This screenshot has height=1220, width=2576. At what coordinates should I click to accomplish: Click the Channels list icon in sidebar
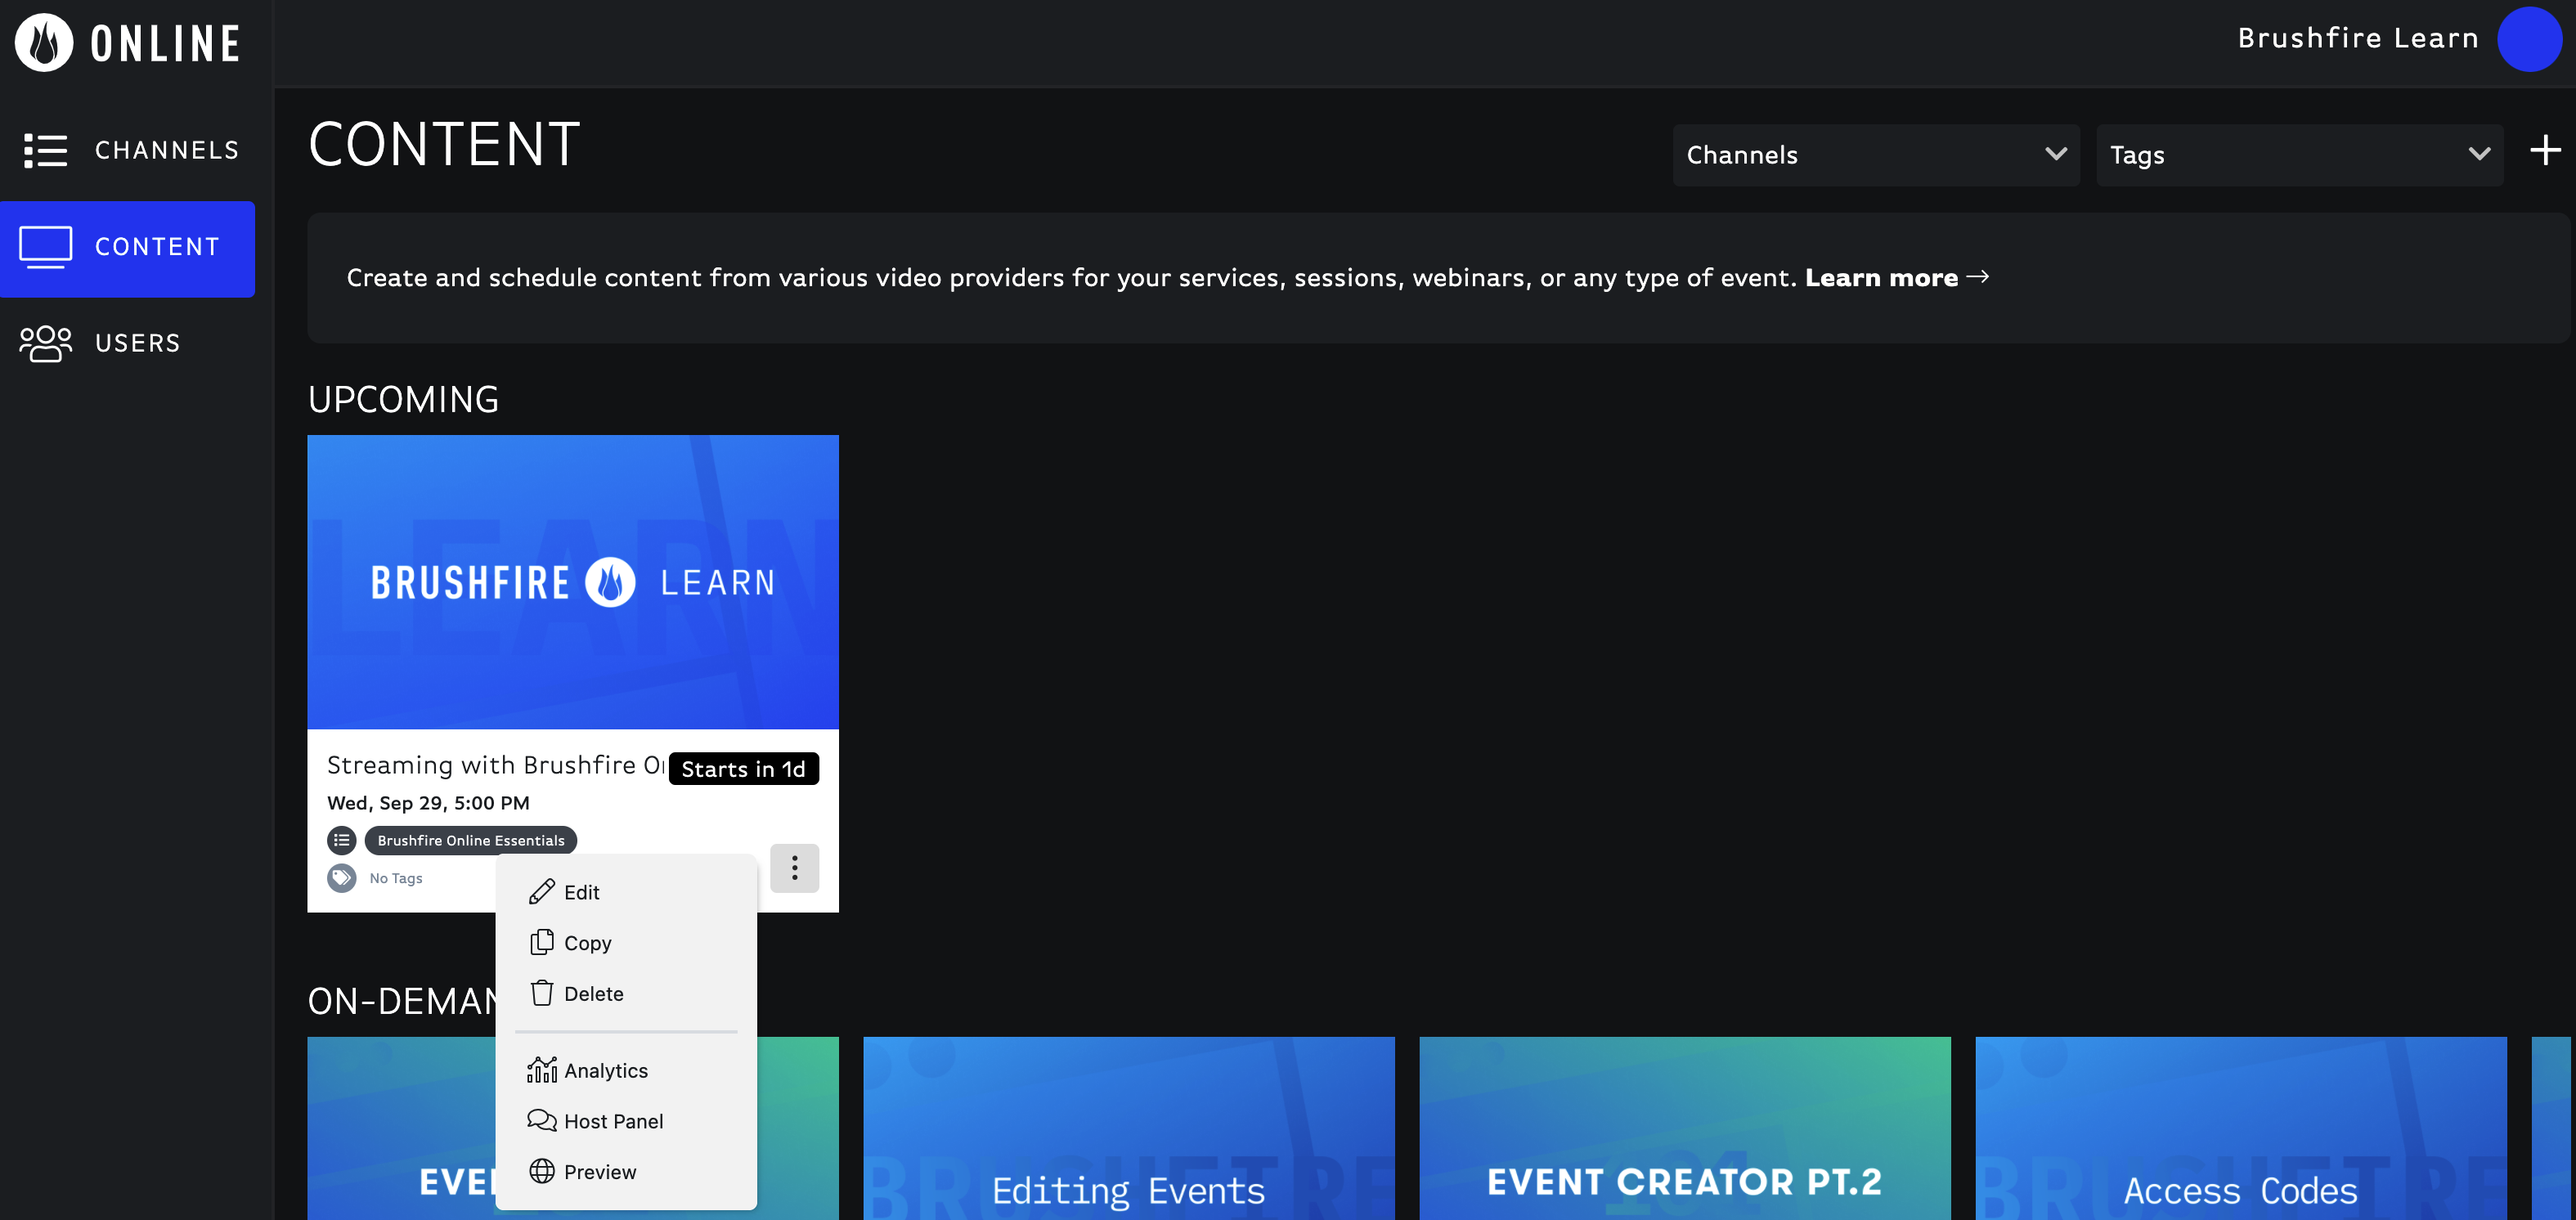click(45, 150)
